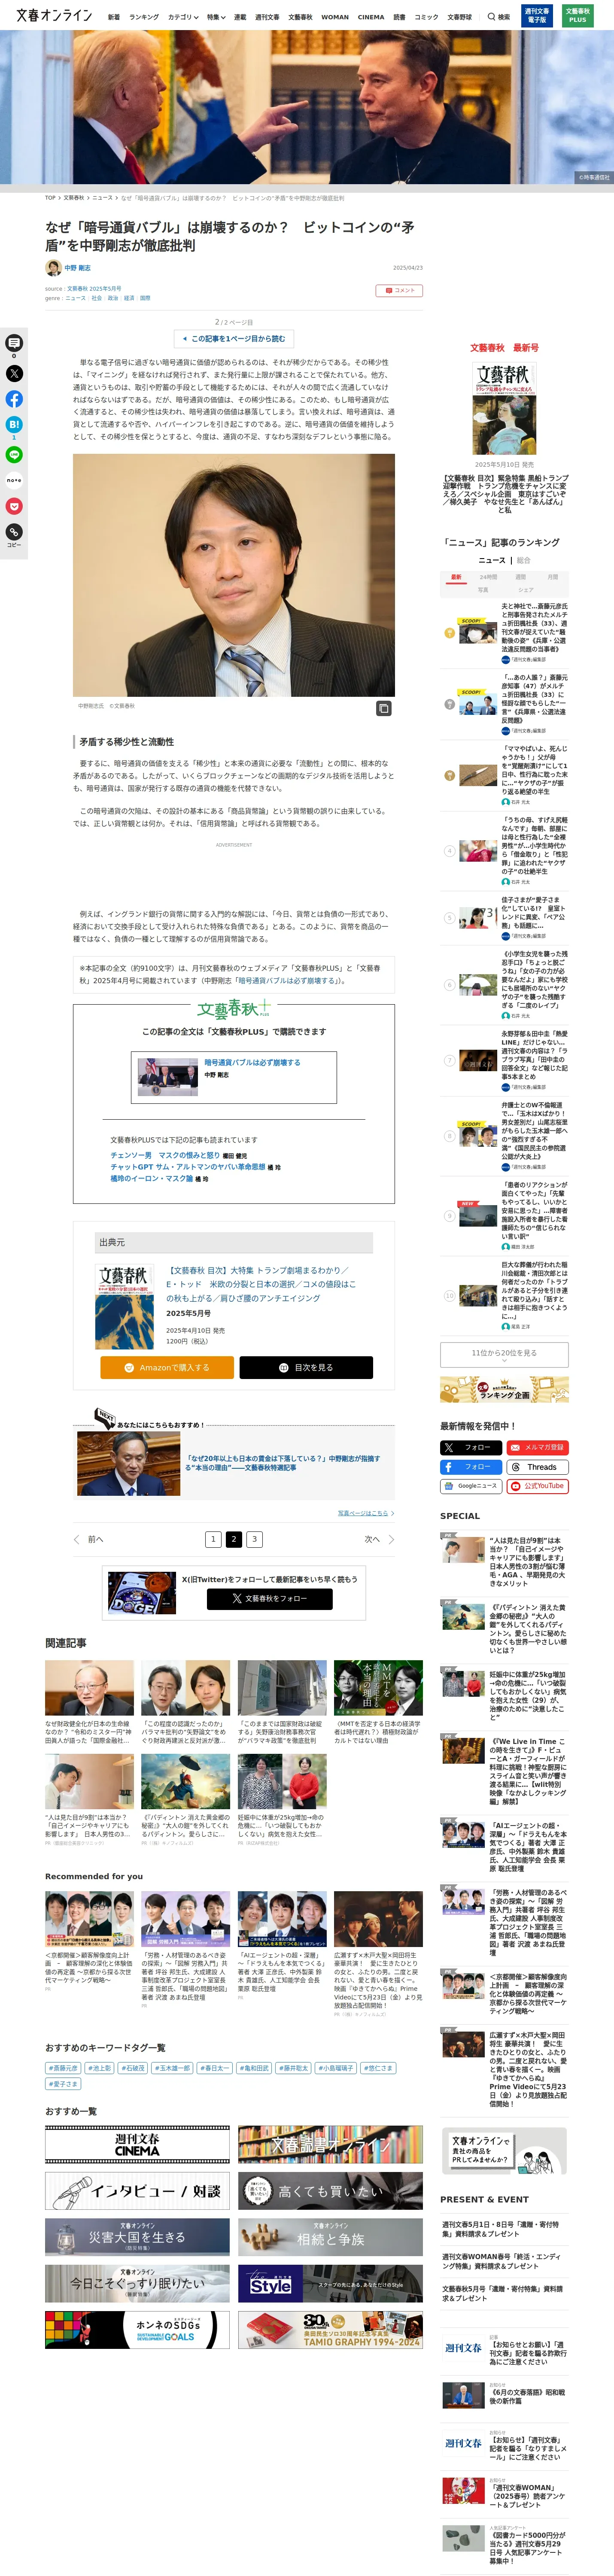The width and height of the screenshot is (614, 2576).
Task: Select 週刊文春 in top navigation
Action: (267, 17)
